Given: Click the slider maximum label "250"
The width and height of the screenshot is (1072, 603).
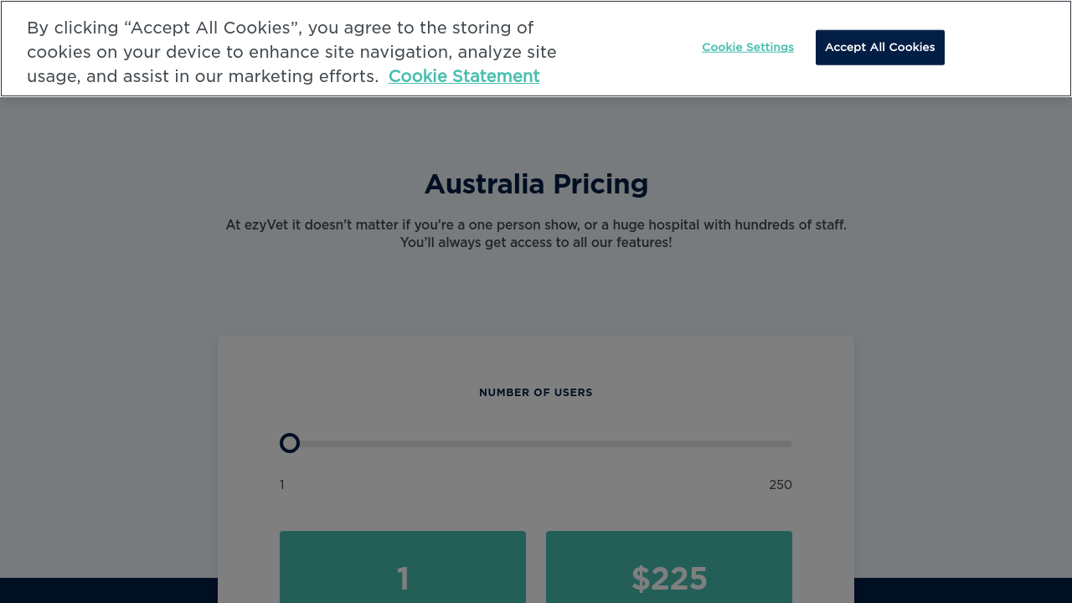Looking at the screenshot, I should pos(780,485).
